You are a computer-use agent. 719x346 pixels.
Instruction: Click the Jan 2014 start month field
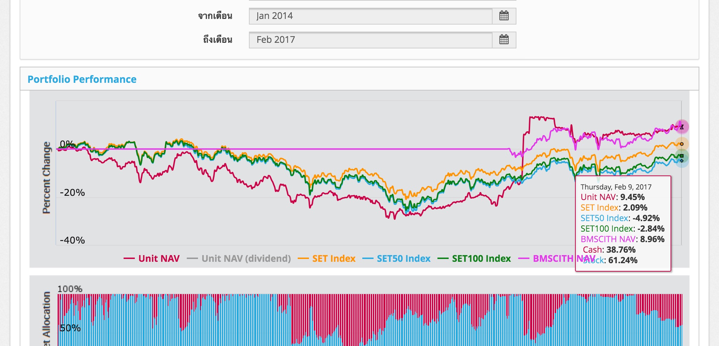point(371,16)
